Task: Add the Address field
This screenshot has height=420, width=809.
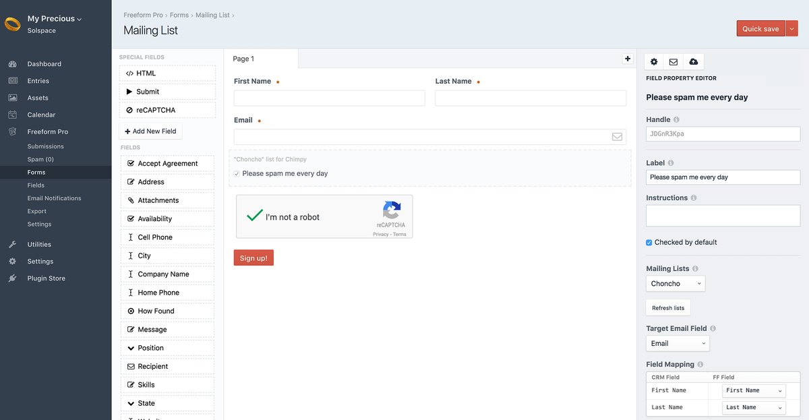Action: [x=167, y=182]
